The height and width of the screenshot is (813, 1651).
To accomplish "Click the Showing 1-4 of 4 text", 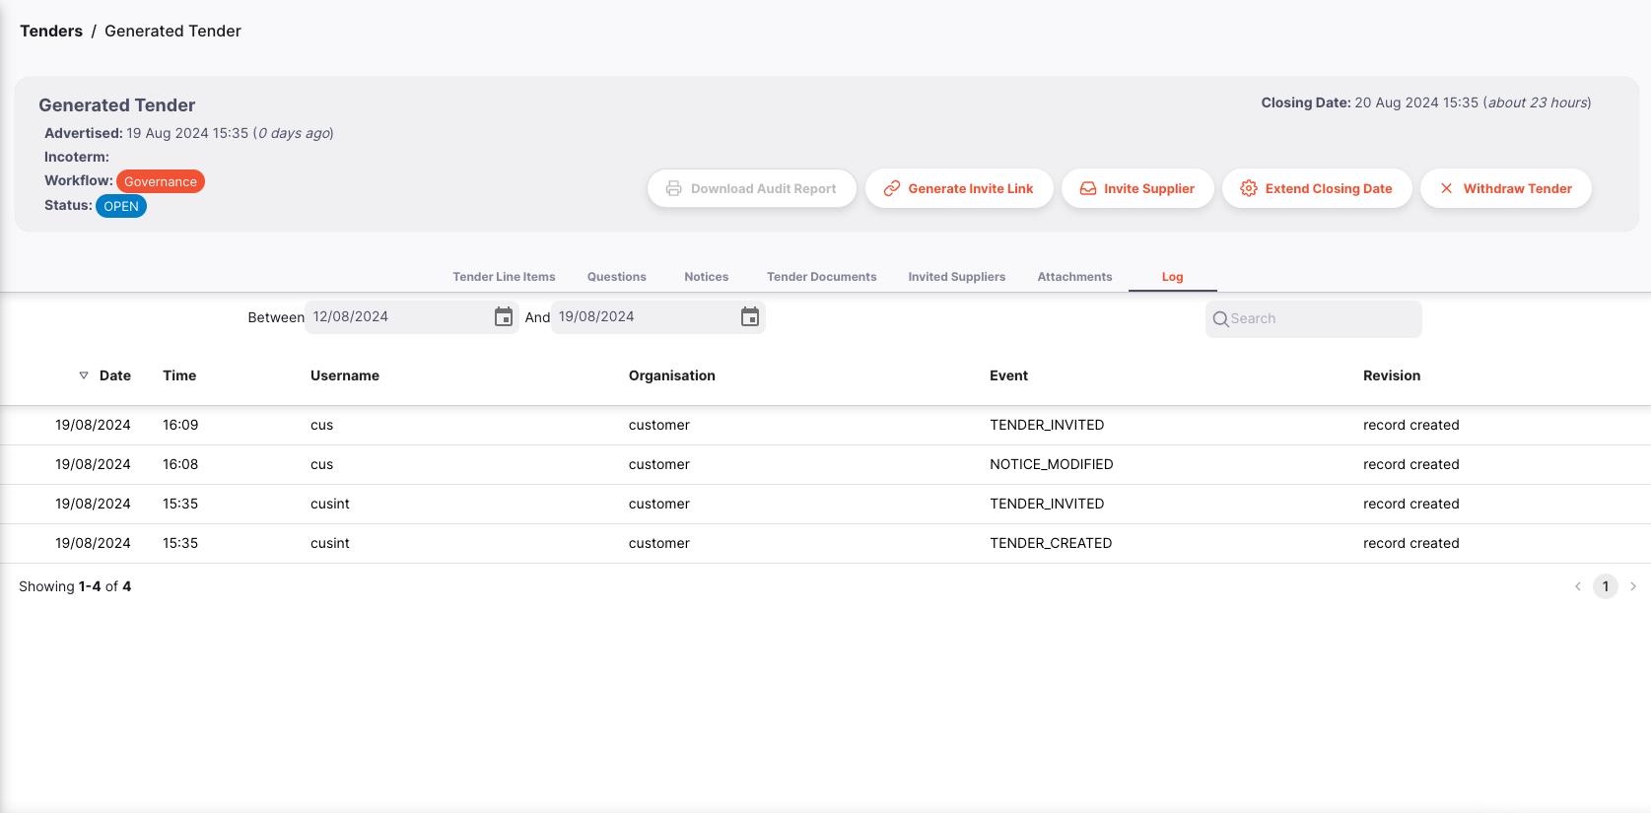I will click(x=75, y=586).
